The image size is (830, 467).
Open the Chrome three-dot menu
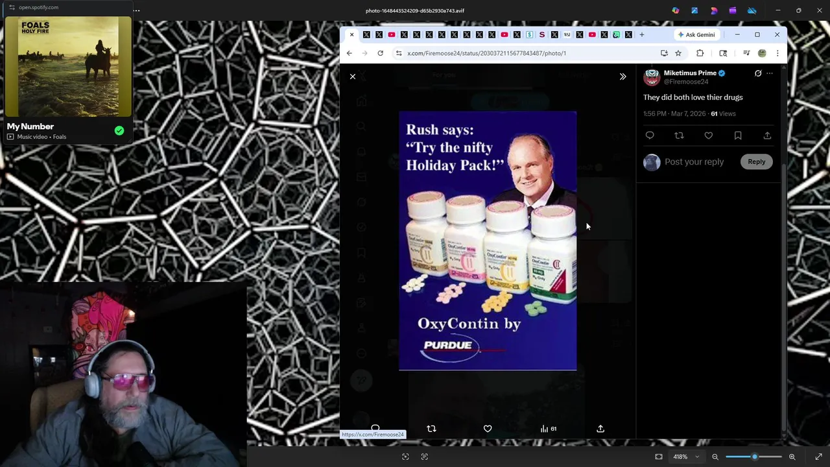[x=777, y=53]
